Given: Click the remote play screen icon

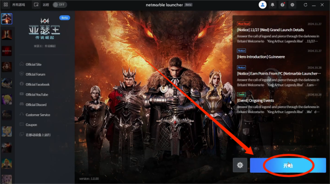Looking at the screenshot, I should coord(36,5).
